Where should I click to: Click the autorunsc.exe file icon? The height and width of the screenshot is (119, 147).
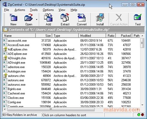click(x=5, y=84)
